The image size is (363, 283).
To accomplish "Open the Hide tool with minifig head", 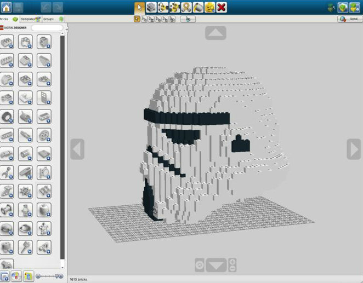I will click(210, 8).
